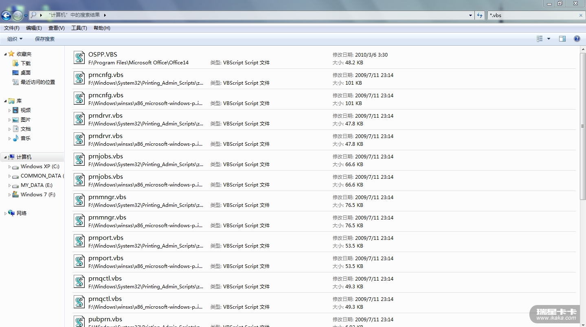Click the icon of prnmngr.vbs in System32
The image size is (586, 327).
(x=79, y=200)
